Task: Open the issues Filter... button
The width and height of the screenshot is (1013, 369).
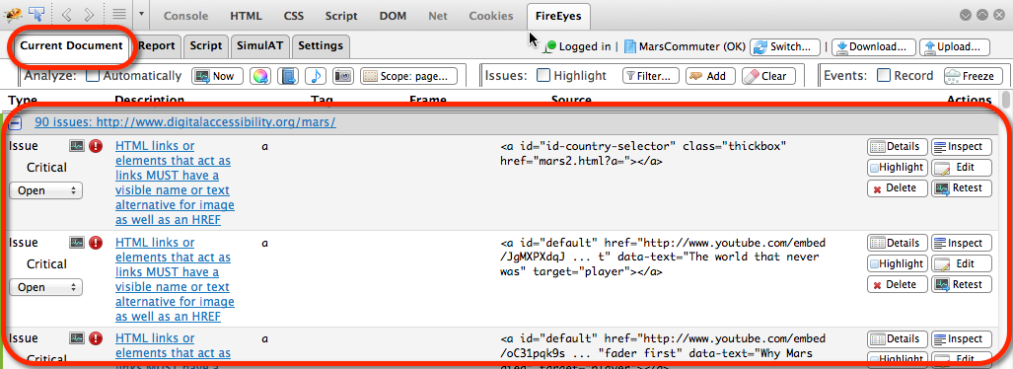Action: (x=651, y=76)
